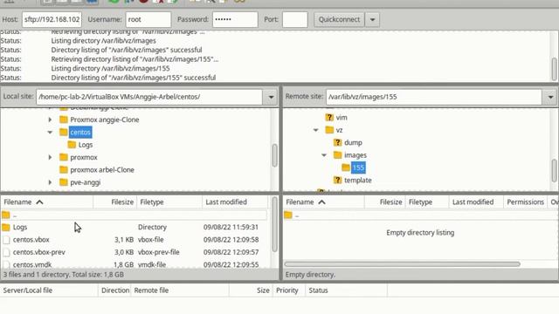
Task: Sort local files by Filetype column
Action: 169,201
